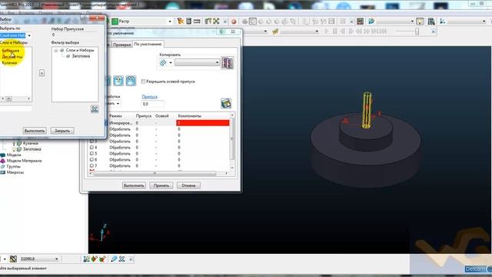
Task: Click the tool icon left of the D20R0.8 dropdown
Action: pyautogui.click(x=13, y=259)
